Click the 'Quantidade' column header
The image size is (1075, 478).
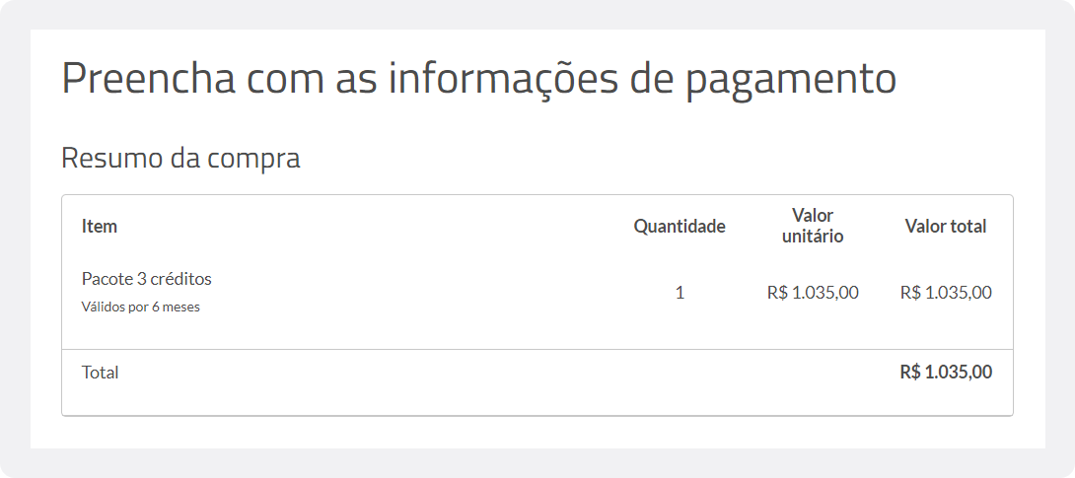(x=680, y=226)
